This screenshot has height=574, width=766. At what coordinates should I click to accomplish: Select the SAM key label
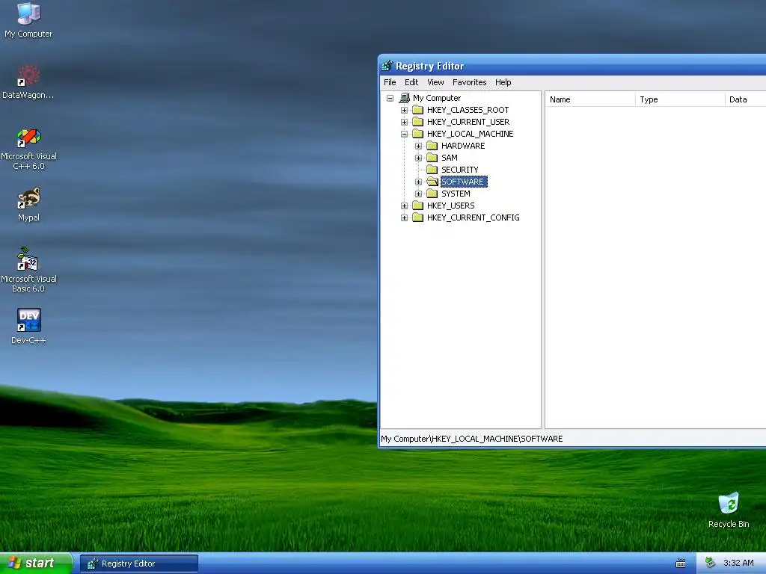(450, 158)
